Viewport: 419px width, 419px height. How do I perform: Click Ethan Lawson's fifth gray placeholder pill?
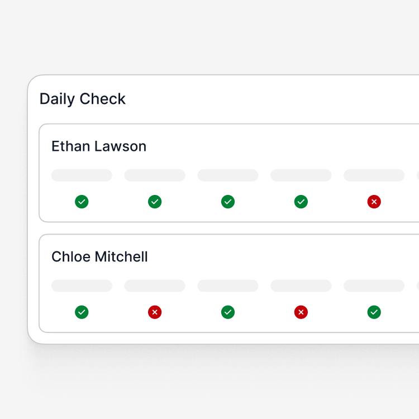pyautogui.click(x=374, y=175)
